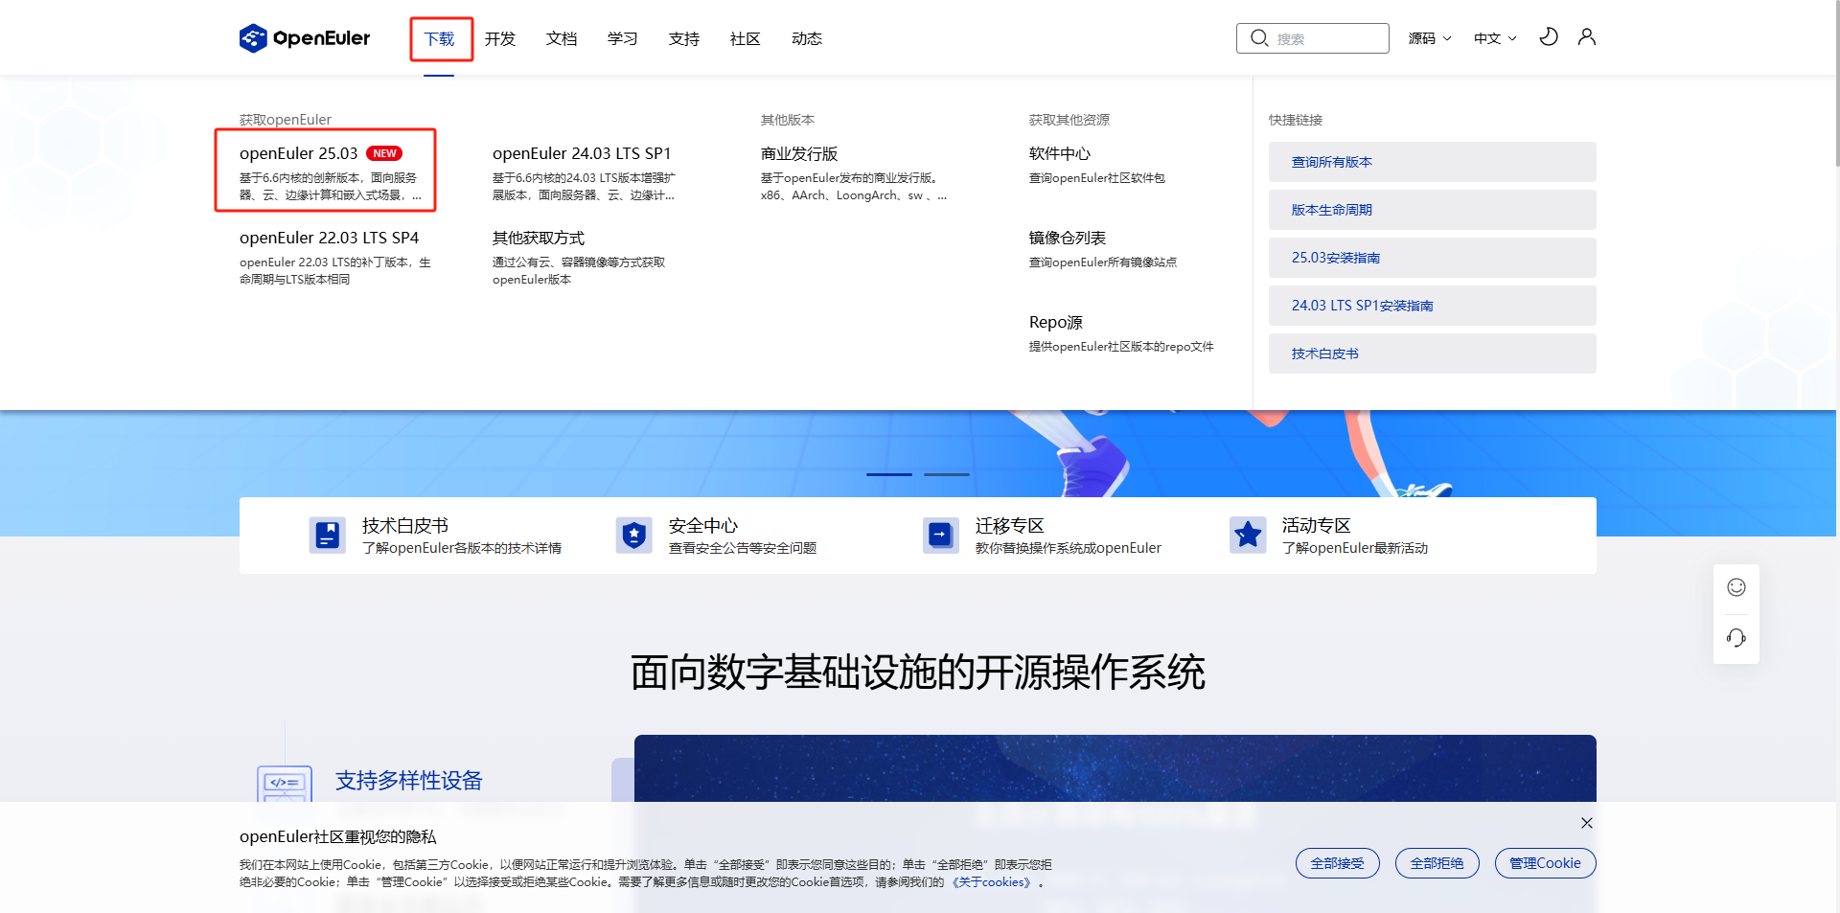Screen dimensions: 1840x913
Task: Click 全部拒绝 cookie button
Action: [1437, 863]
